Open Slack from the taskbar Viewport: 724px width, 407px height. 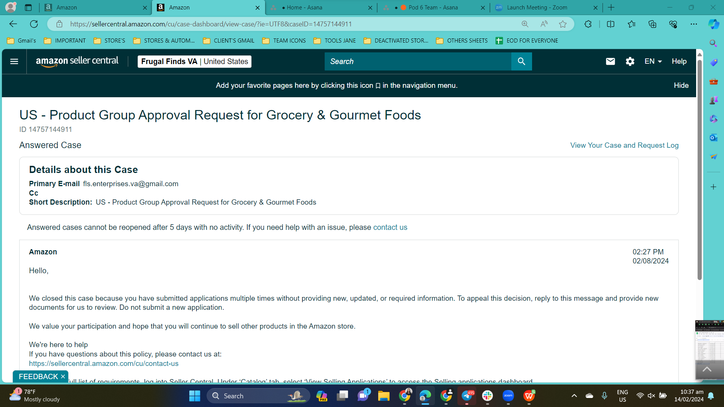pos(487,396)
